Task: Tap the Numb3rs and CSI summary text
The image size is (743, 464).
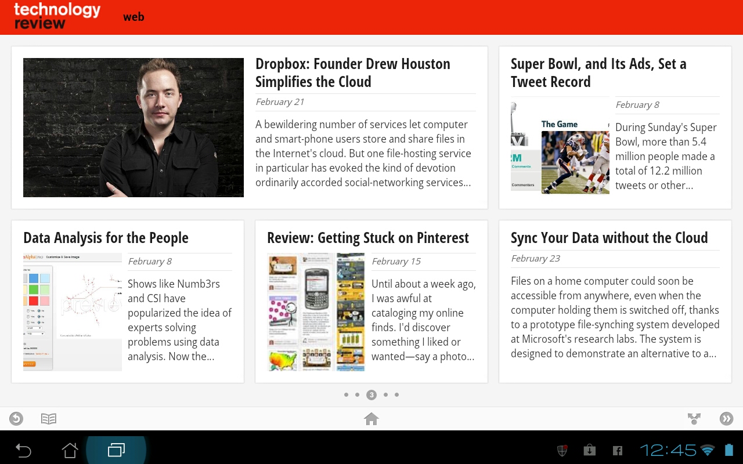Action: 179,320
